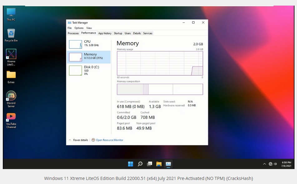Viewport: 297px width, 184px height.
Task: Open the File menu
Action: click(x=70, y=28)
